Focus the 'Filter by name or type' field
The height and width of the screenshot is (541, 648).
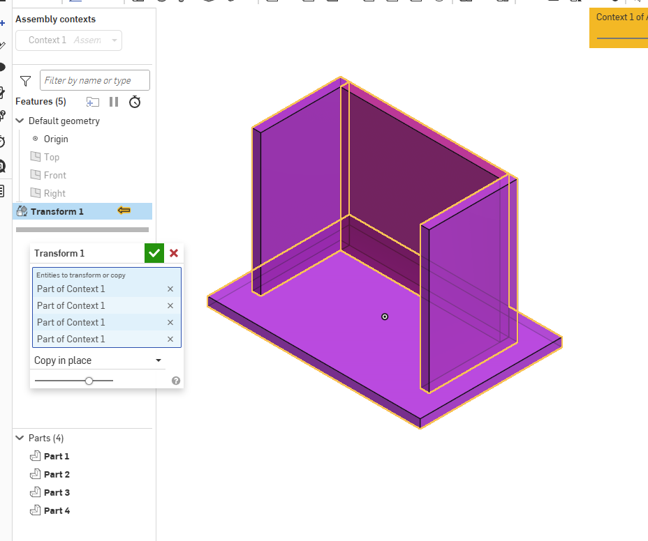coord(95,80)
